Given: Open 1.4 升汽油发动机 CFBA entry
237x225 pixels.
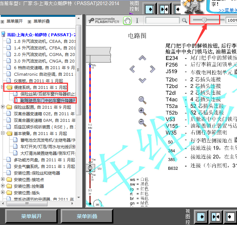Looking at the screenshot, I should (45, 48).
